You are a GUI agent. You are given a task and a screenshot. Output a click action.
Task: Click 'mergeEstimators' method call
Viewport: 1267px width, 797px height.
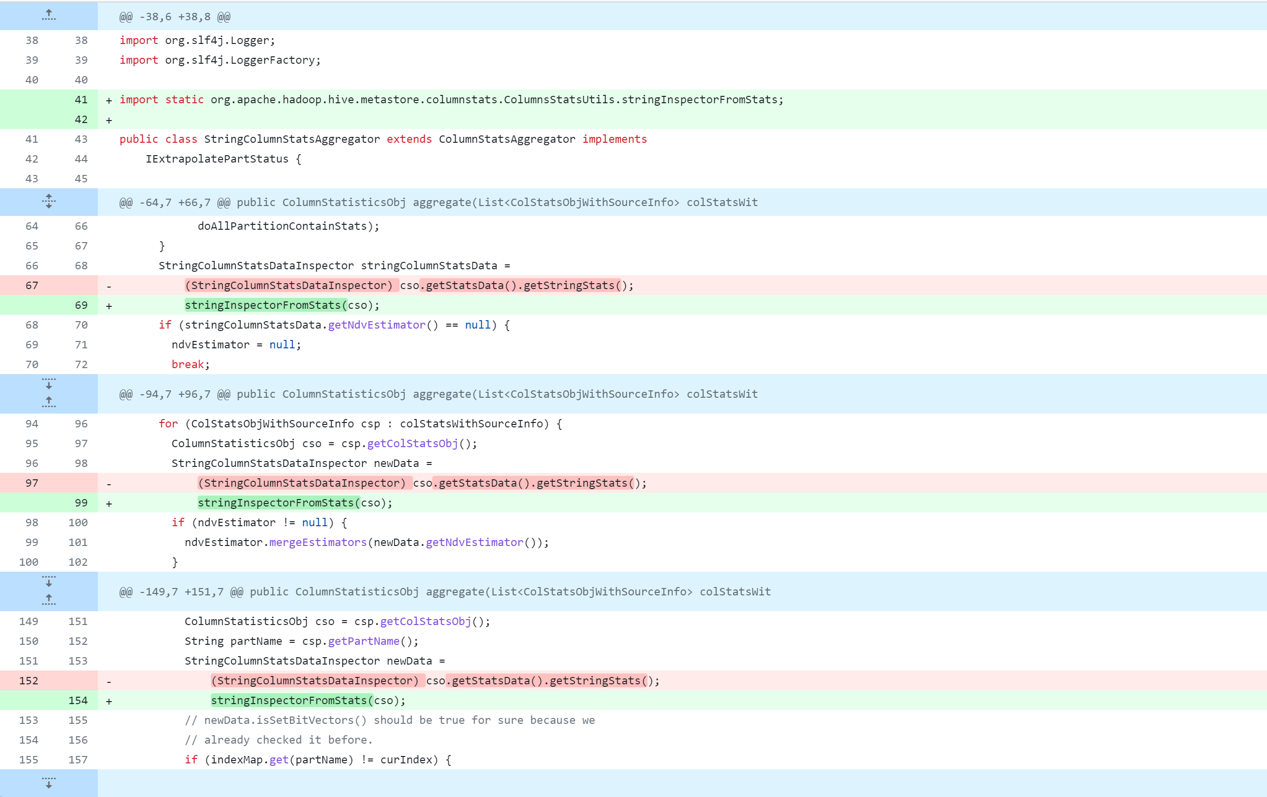tap(318, 542)
